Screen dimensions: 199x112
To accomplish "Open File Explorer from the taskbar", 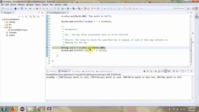I will pos(30,109).
